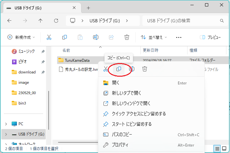Image resolution: width=230 pixels, height=153 pixels.
Task: Unpin ビデオ from quick access
Action: pyautogui.click(x=43, y=62)
